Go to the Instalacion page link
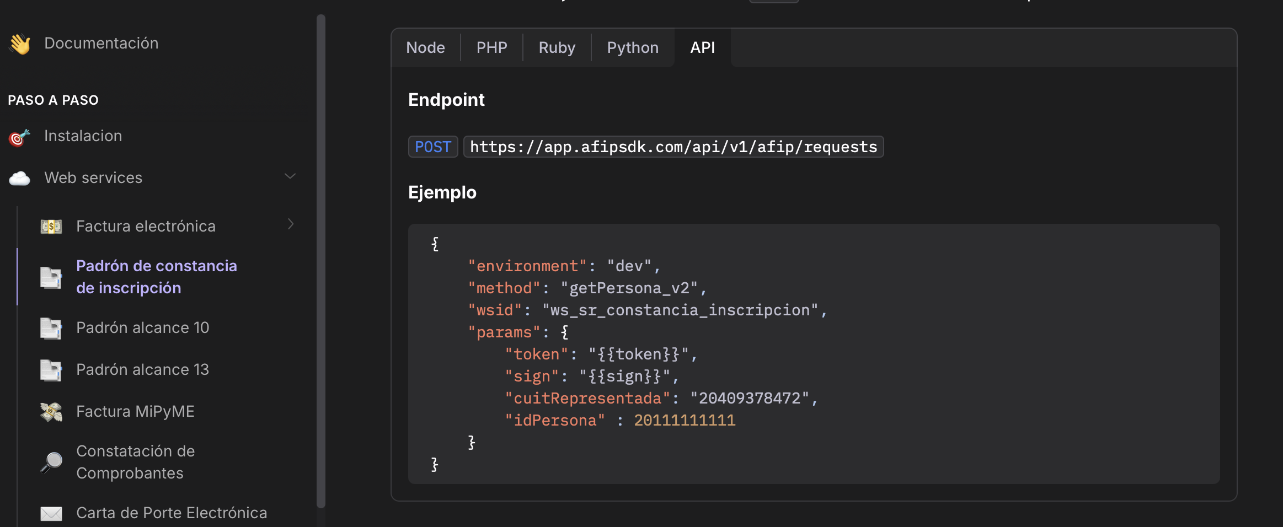The width and height of the screenshot is (1283, 527). [x=83, y=136]
